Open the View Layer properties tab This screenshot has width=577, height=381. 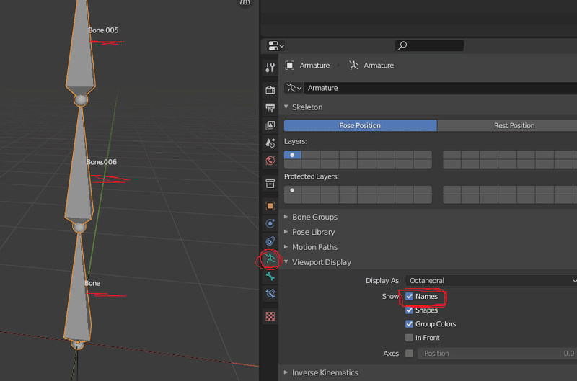[x=270, y=125]
